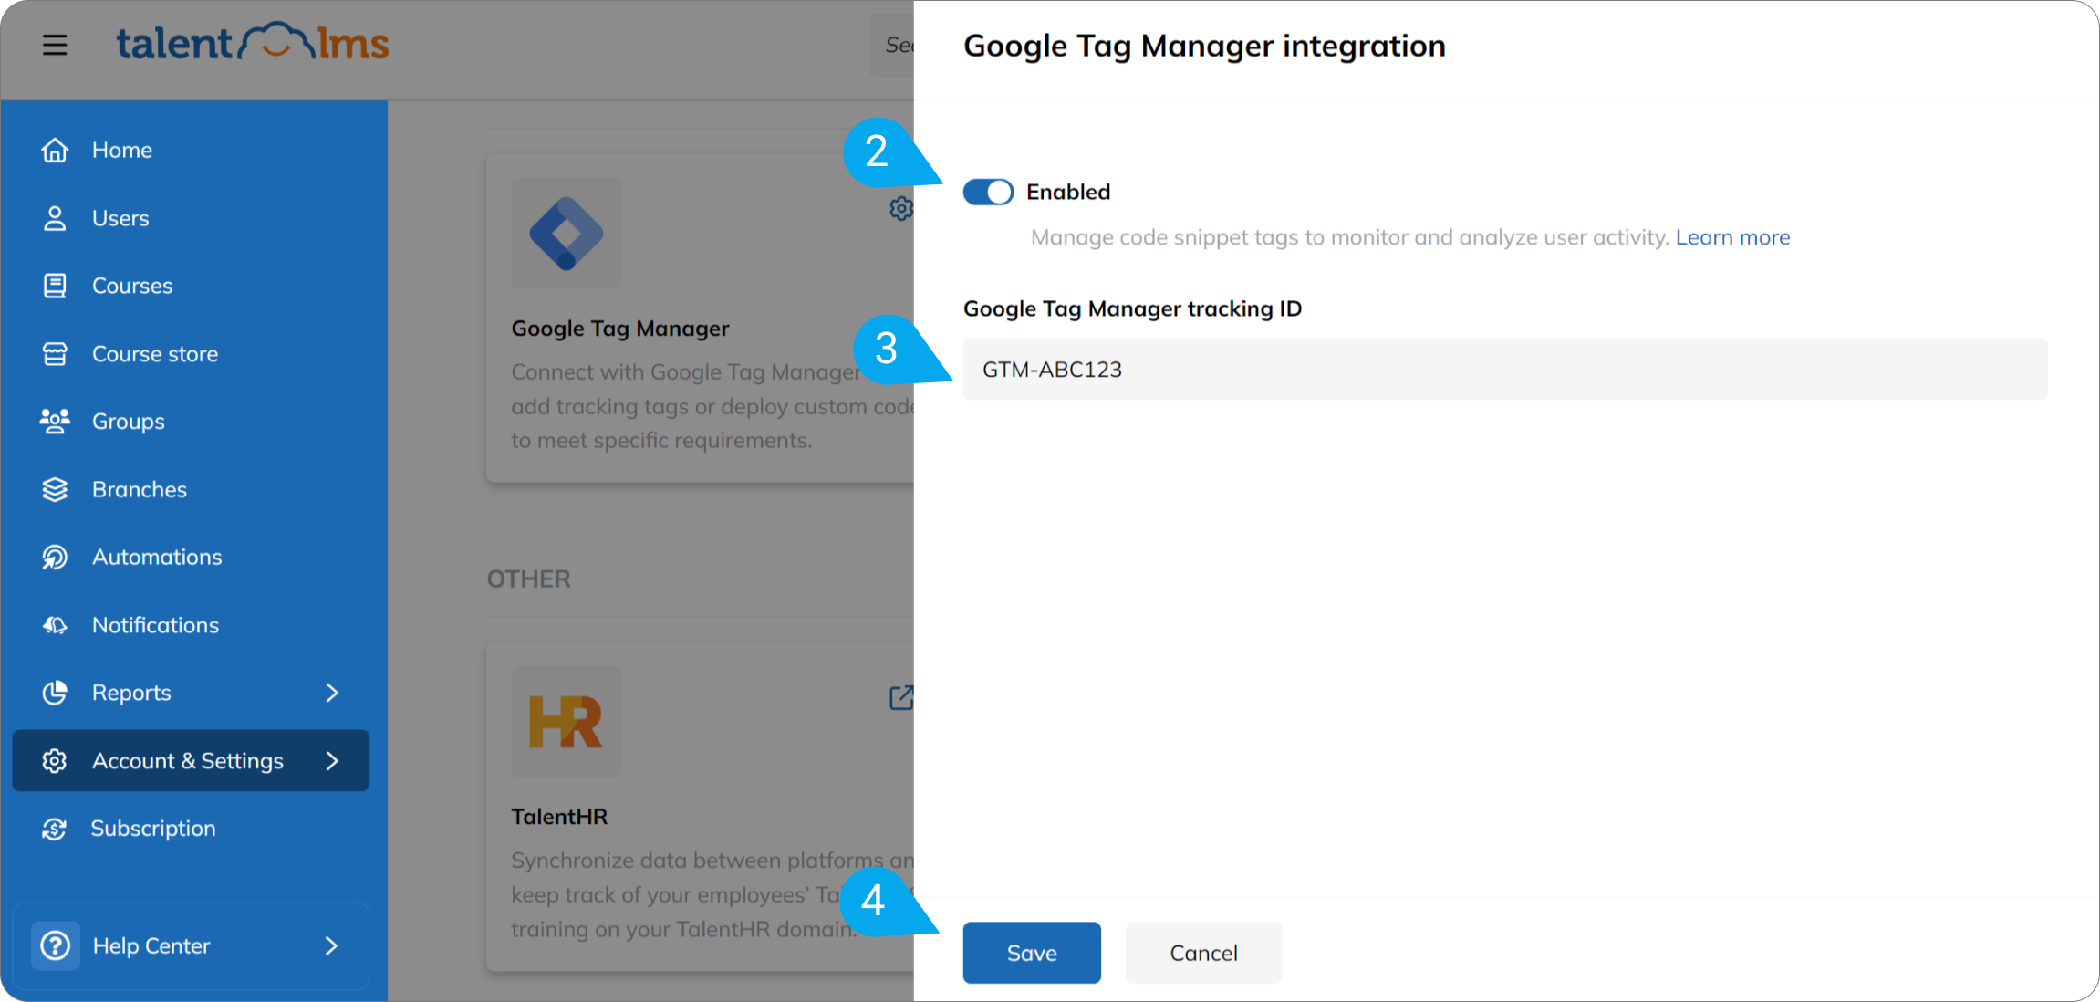Select Notifications menu item
Viewport: 2100px width, 1002px height.
(156, 625)
